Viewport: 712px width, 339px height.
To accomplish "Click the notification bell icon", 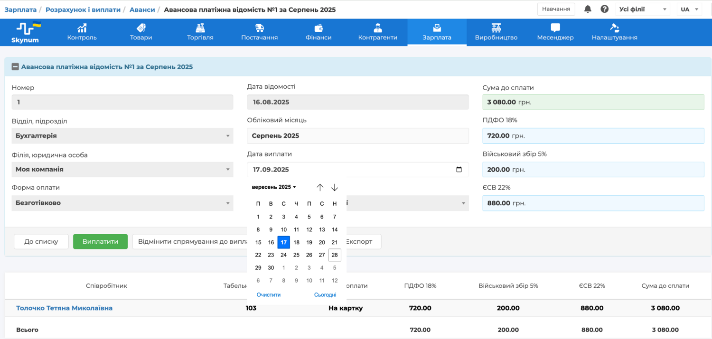I will coord(588,9).
